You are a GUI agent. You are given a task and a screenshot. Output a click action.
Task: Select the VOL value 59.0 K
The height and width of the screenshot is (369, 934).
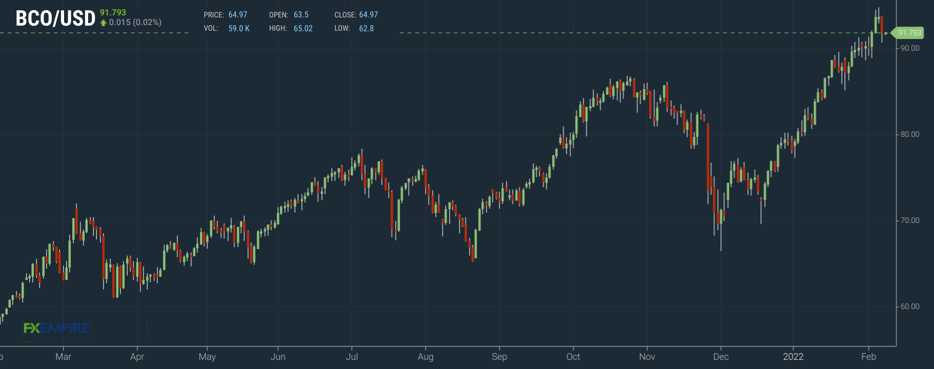239,29
